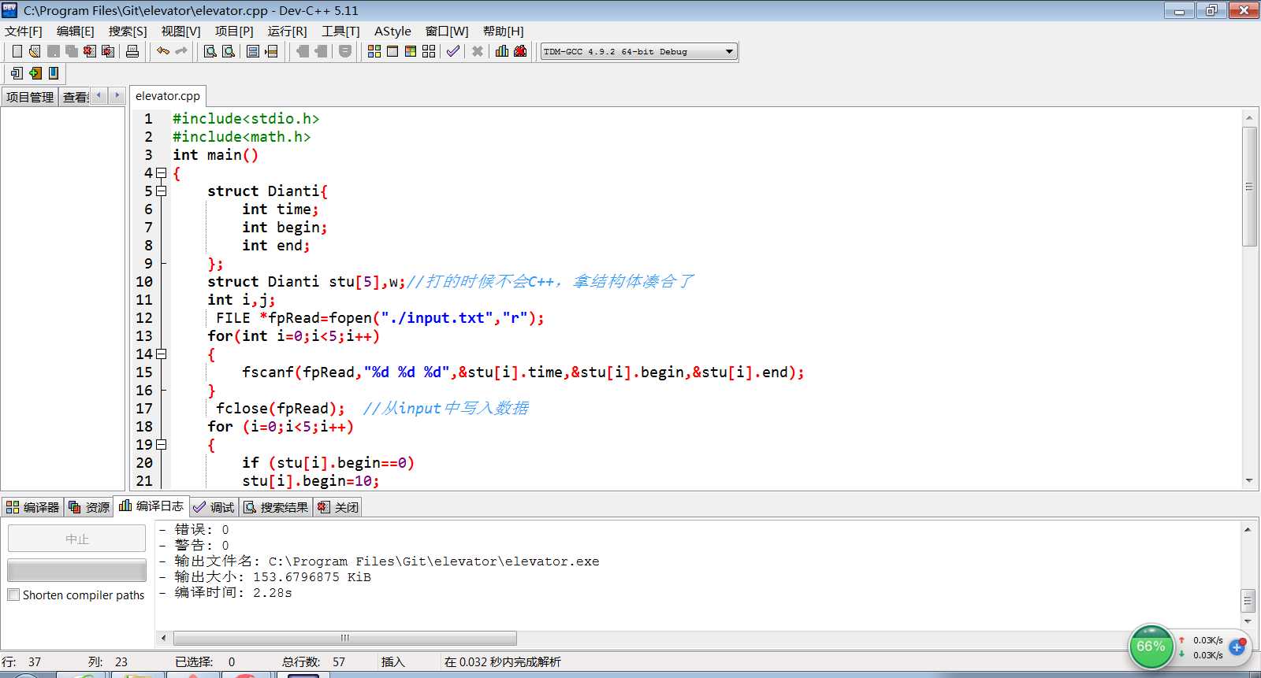Click the 总行数: 57 status bar entry
This screenshot has width=1261, height=678.
(314, 662)
